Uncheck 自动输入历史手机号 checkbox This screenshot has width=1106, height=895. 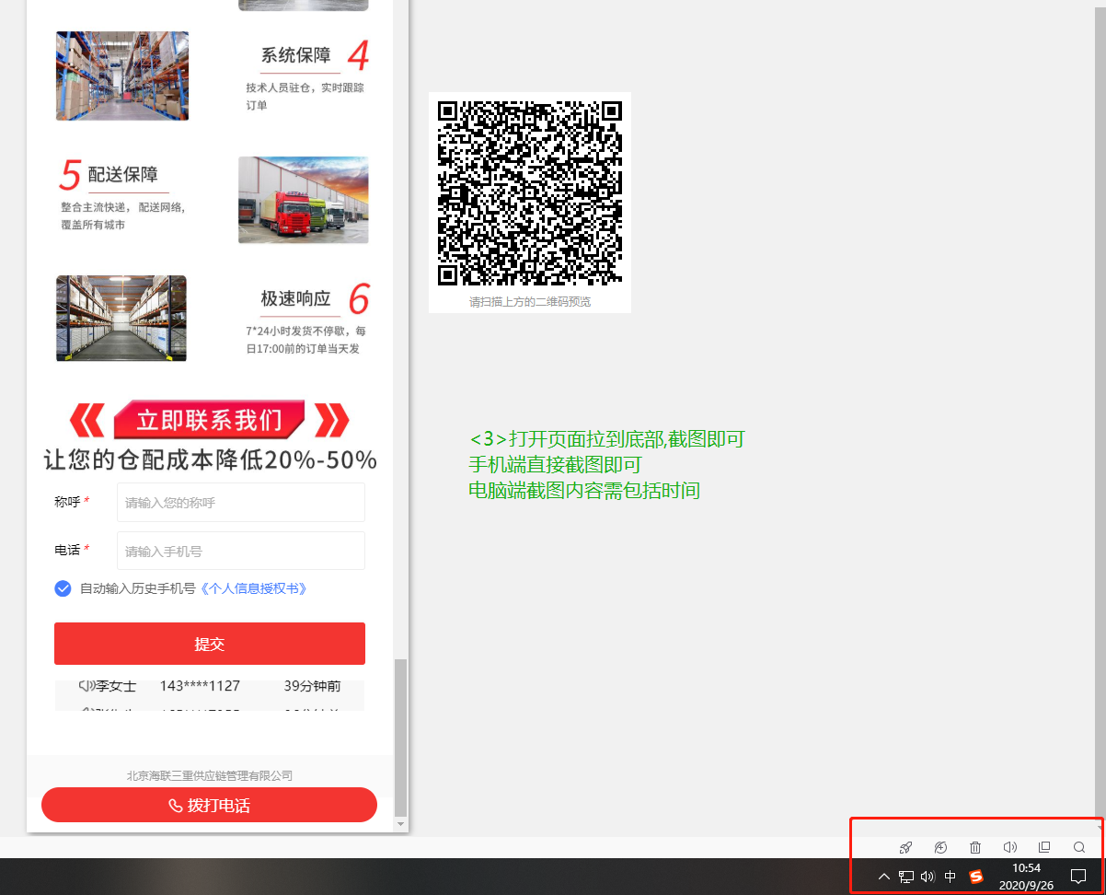click(x=63, y=588)
